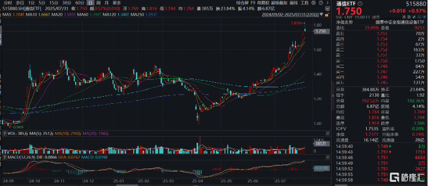Click the help question mark icon in toolbar
Viewport: 428px width, 186px height.
(x=320, y=3)
